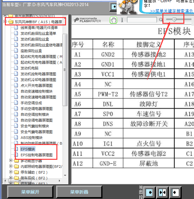
Task: Click the 菜单展开 button
Action: point(30,192)
